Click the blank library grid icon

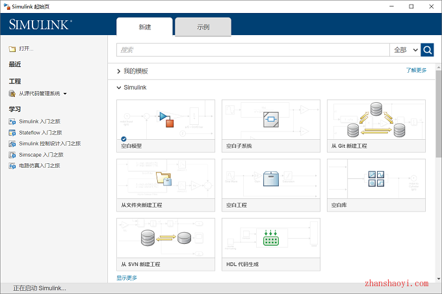tap(376, 179)
